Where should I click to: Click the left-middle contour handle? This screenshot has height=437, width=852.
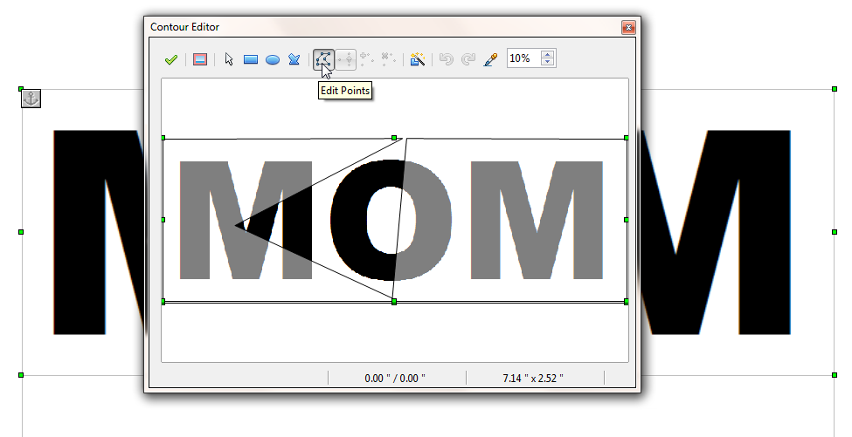163,220
